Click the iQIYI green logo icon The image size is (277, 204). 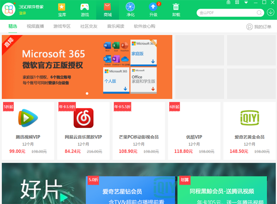(x=250, y=118)
